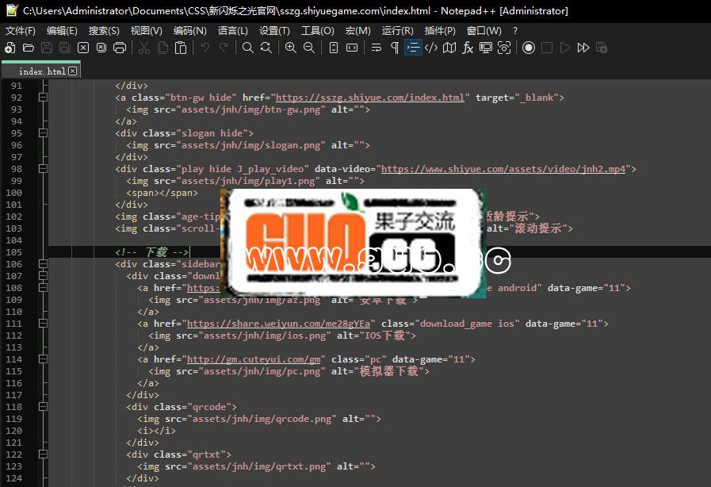Click the gm.cuteyui.com/gm link

(x=254, y=359)
